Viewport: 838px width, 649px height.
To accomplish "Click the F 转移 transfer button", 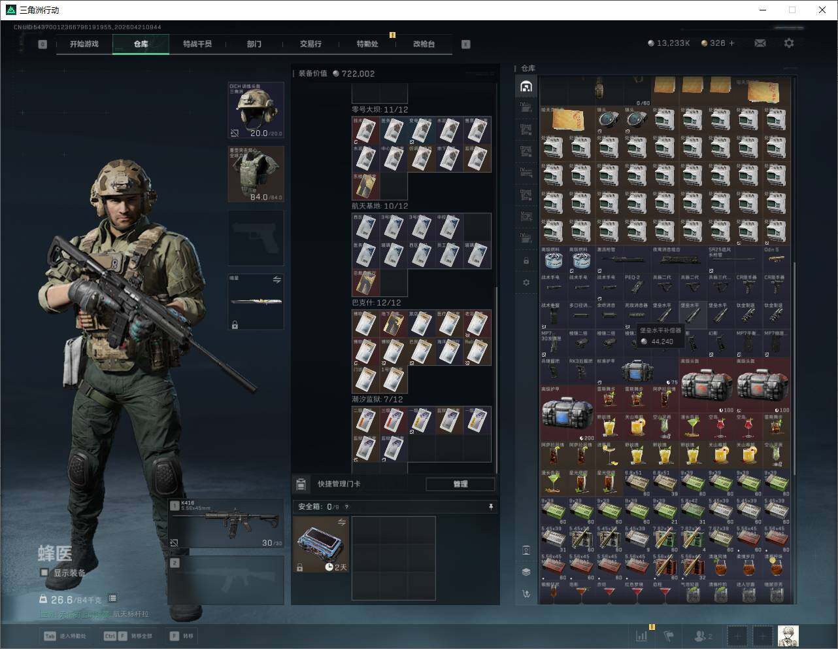I will coord(181,636).
